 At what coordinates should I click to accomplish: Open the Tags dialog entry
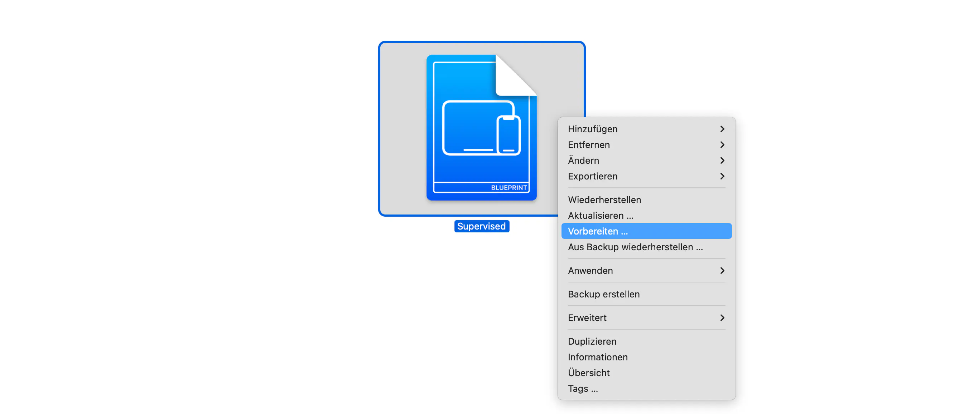(x=582, y=389)
